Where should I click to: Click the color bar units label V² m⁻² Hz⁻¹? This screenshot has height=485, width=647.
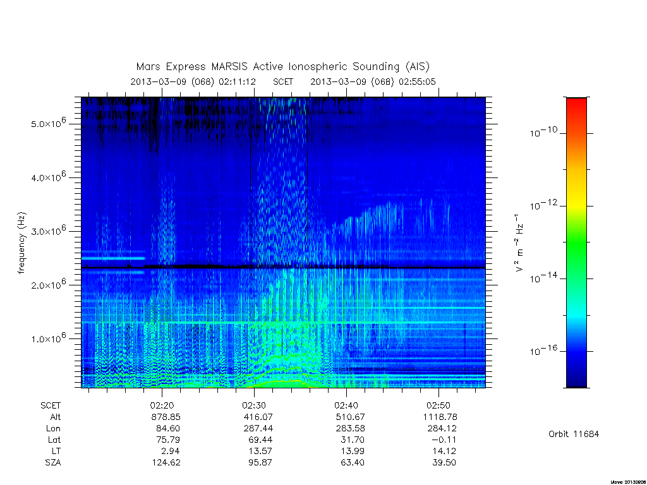(519, 242)
